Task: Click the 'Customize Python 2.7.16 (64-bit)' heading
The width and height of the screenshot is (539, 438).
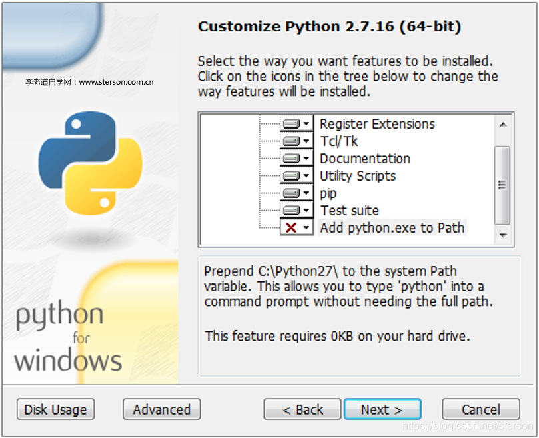Action: coord(329,27)
